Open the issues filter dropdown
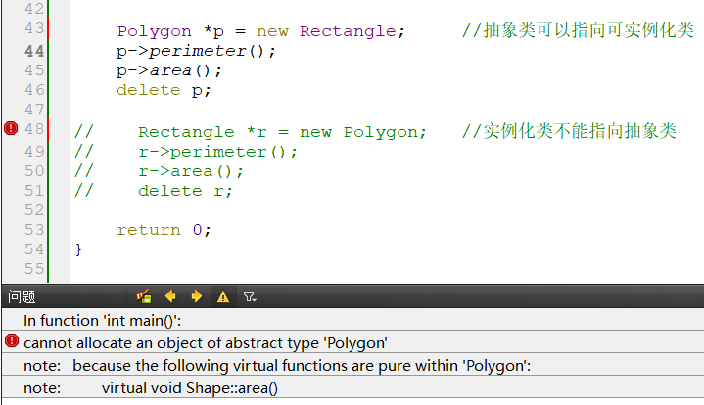 250,296
